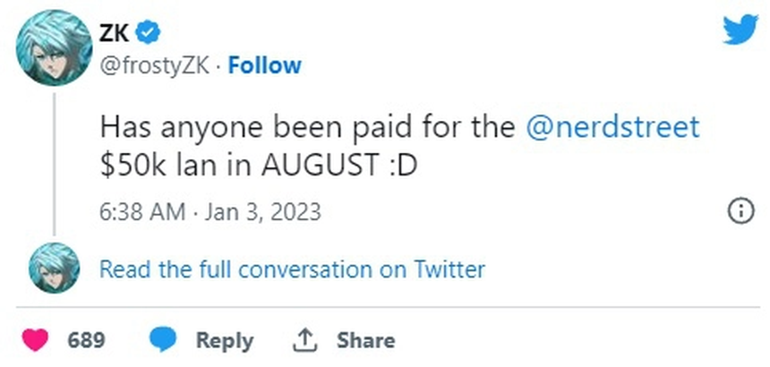Read the full conversation on Twitter
Viewport: 770px width, 367px height.
pos(292,269)
